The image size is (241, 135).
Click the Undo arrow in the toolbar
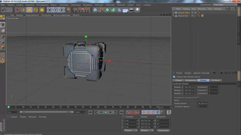[x=4, y=10]
